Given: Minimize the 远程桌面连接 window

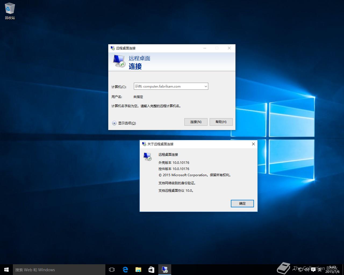Looking at the screenshot, I should [x=205, y=48].
